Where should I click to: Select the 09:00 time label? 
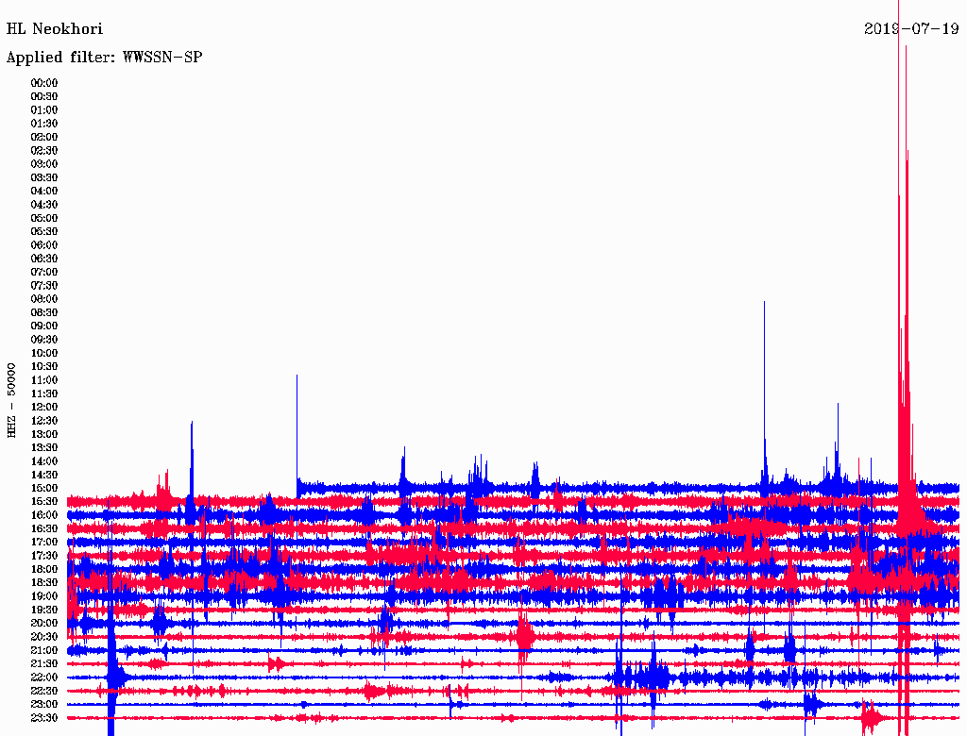point(44,326)
